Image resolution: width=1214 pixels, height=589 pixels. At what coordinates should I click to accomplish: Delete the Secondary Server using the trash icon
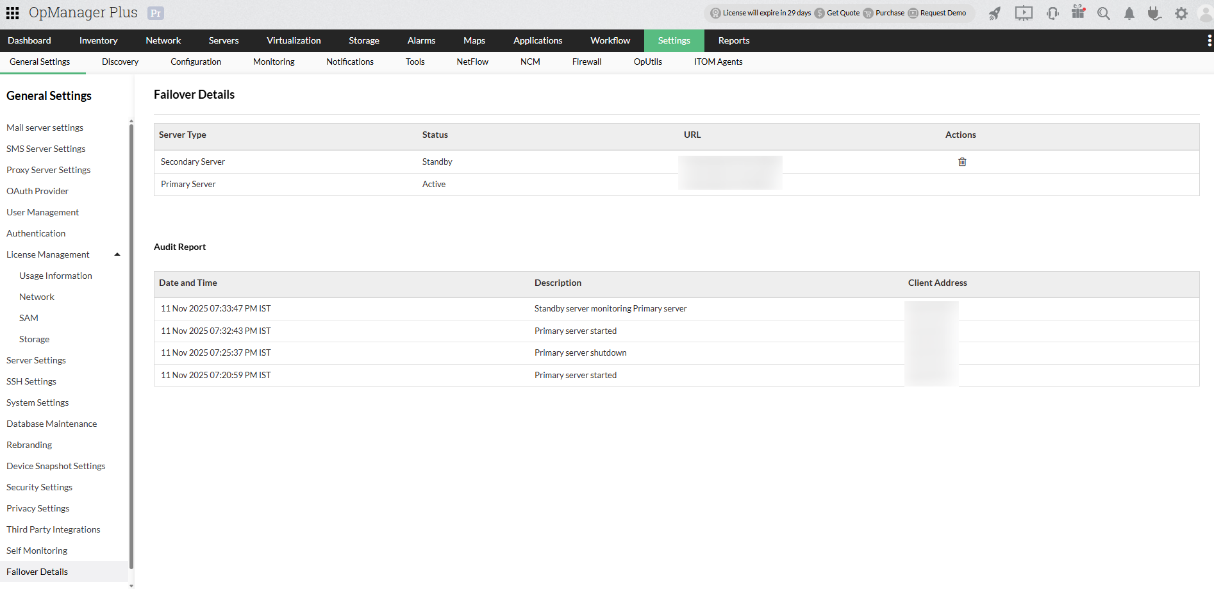(x=961, y=162)
